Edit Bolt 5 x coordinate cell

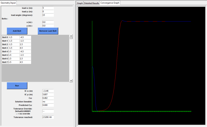point(14,55)
